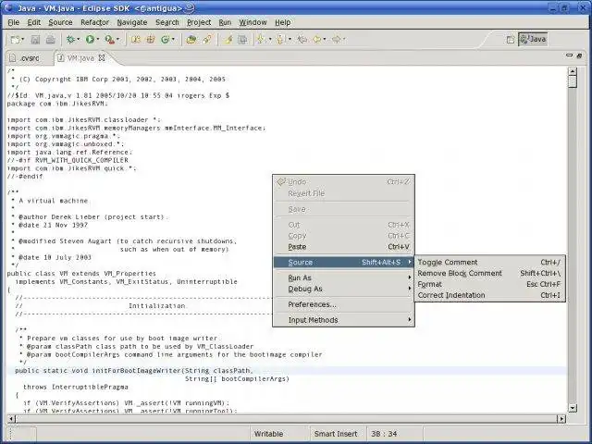592x444 pixels.
Task: Choose Correct Indentation
Action: point(489,295)
